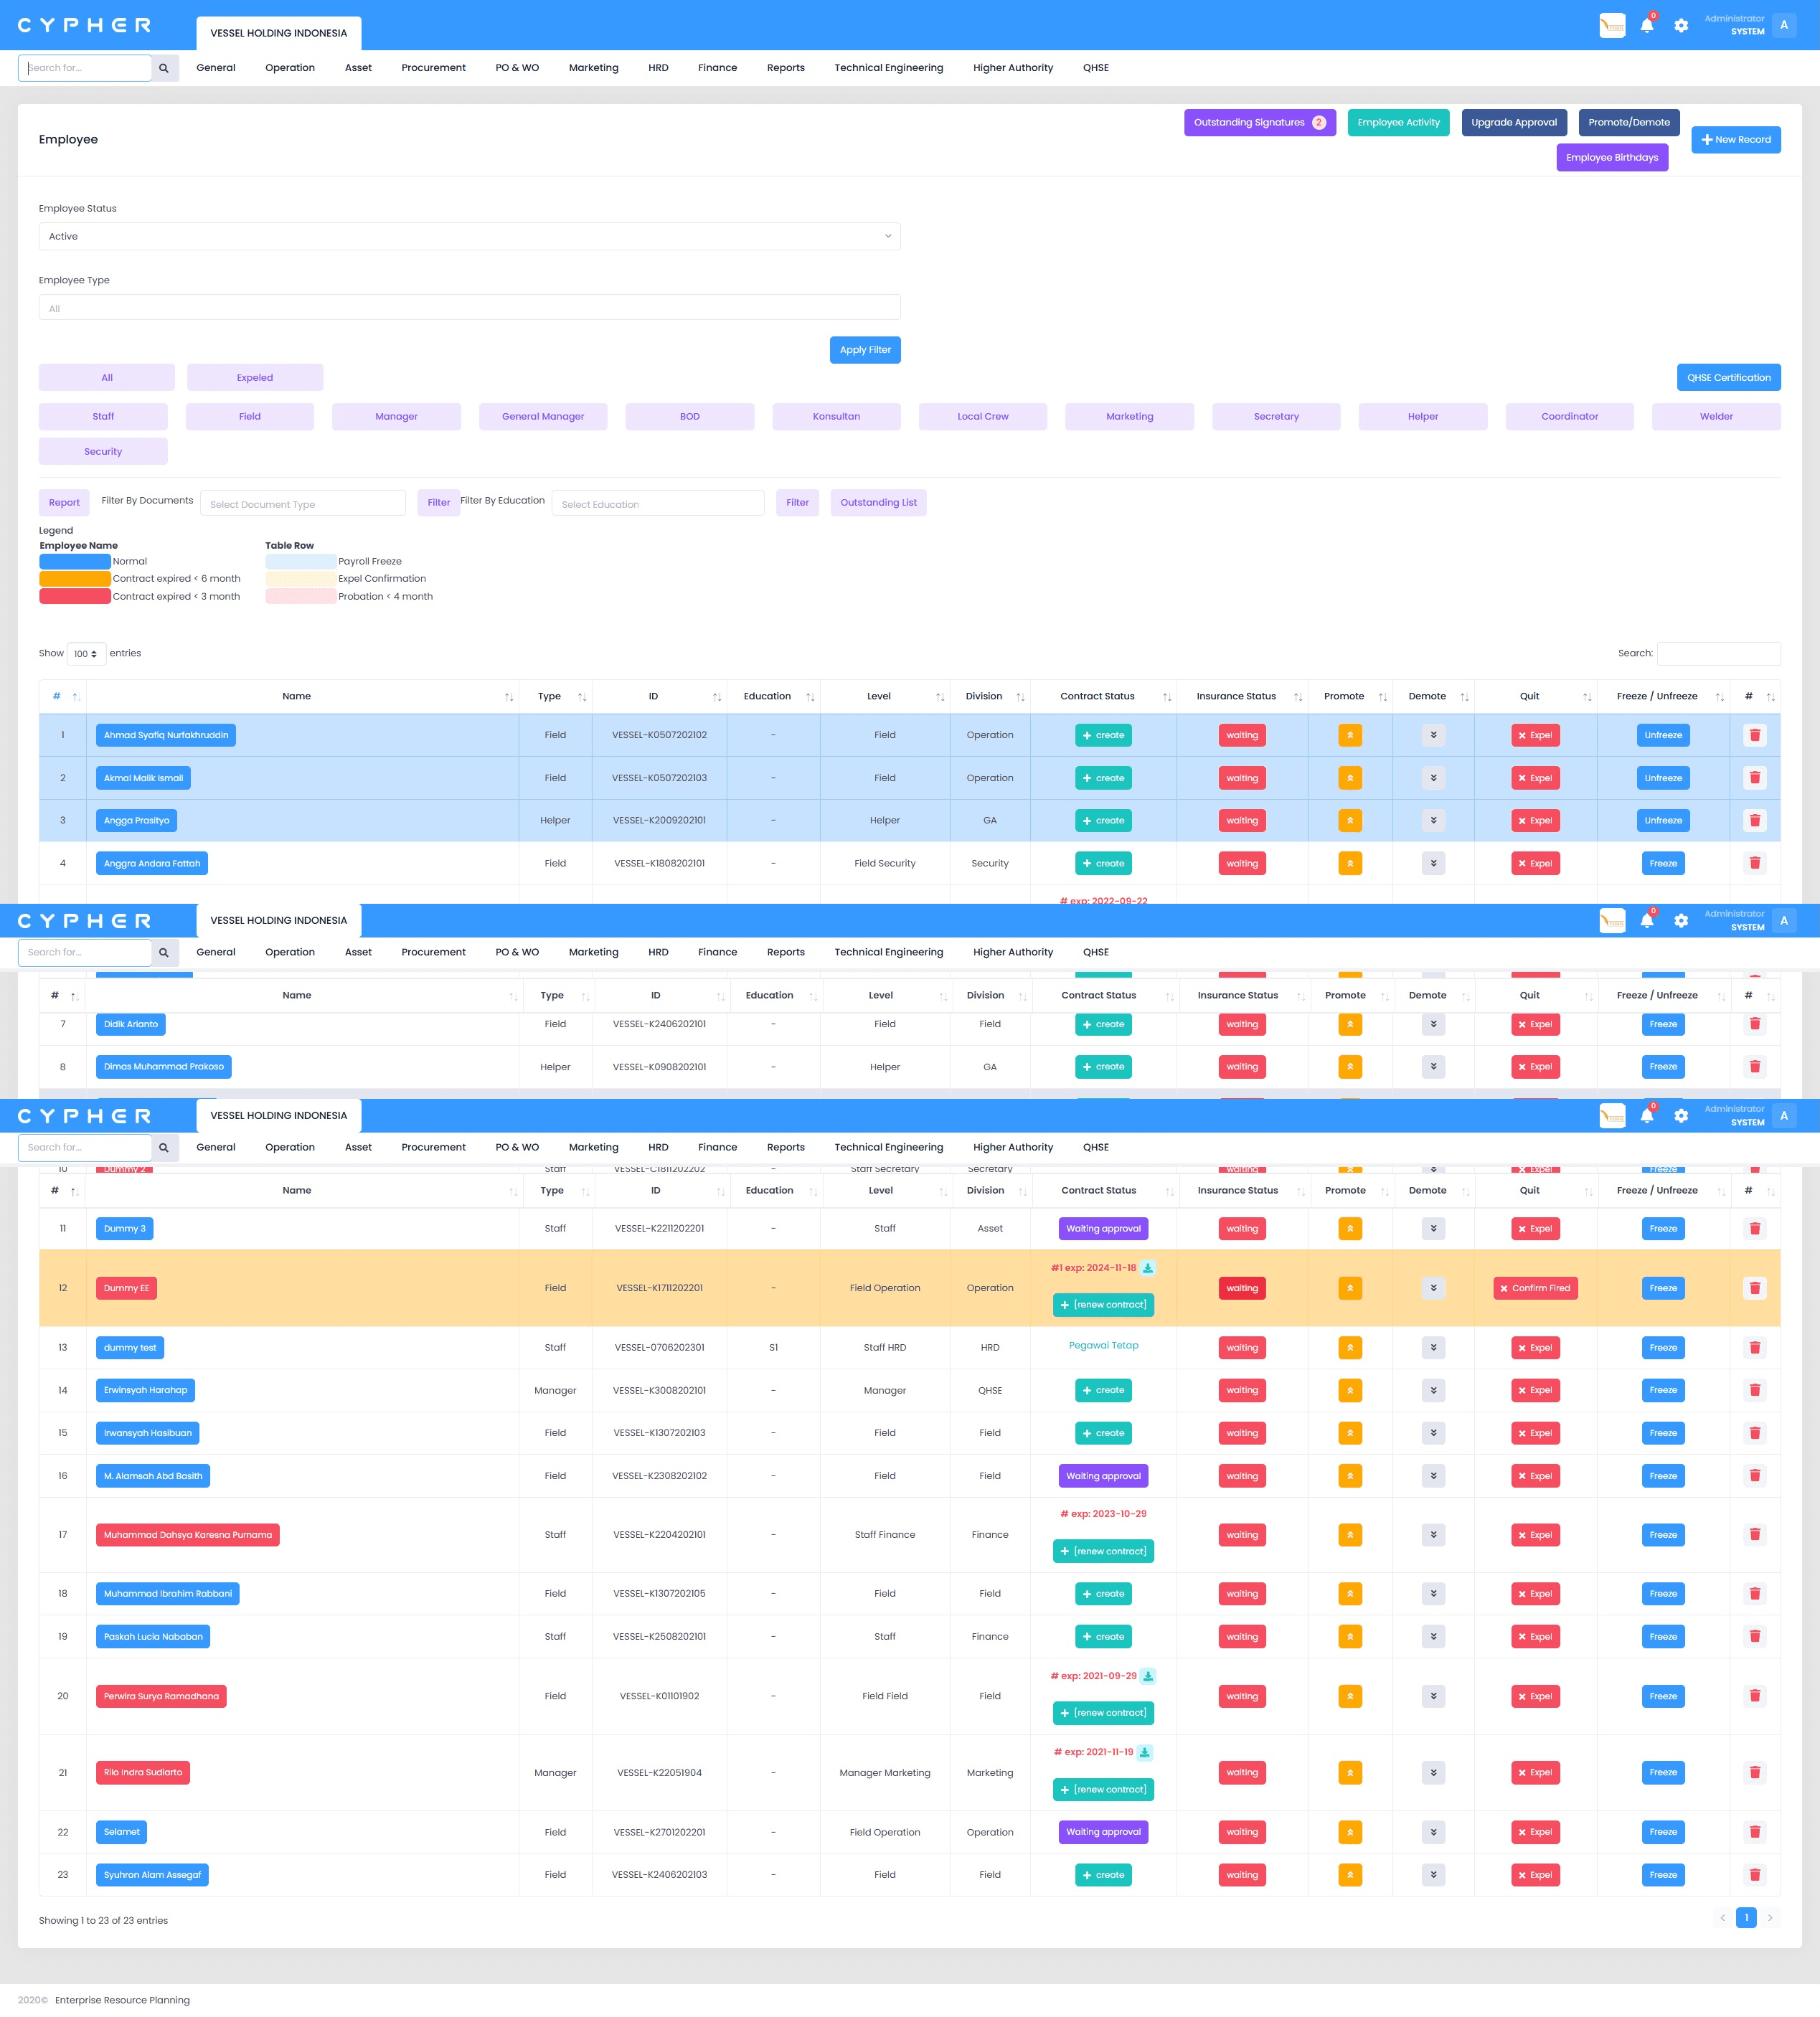The height and width of the screenshot is (2017, 1820).
Task: Freeze Anggra Andara Fattah's payroll
Action: pyautogui.click(x=1663, y=863)
